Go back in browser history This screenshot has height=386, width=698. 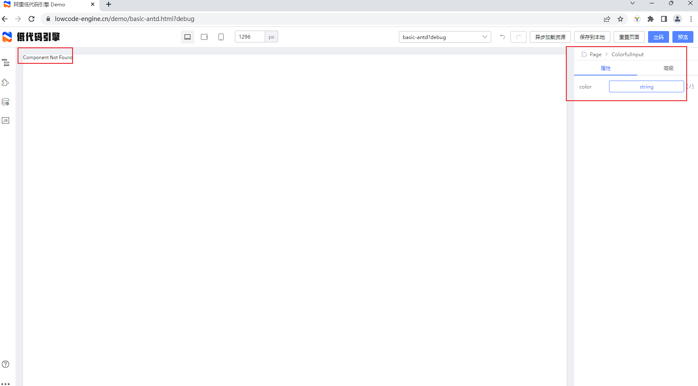click(5, 19)
